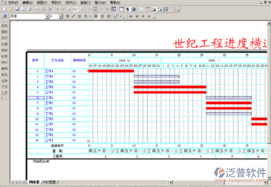
Task: Click the center alignment toolbar icon
Action: 102,16
